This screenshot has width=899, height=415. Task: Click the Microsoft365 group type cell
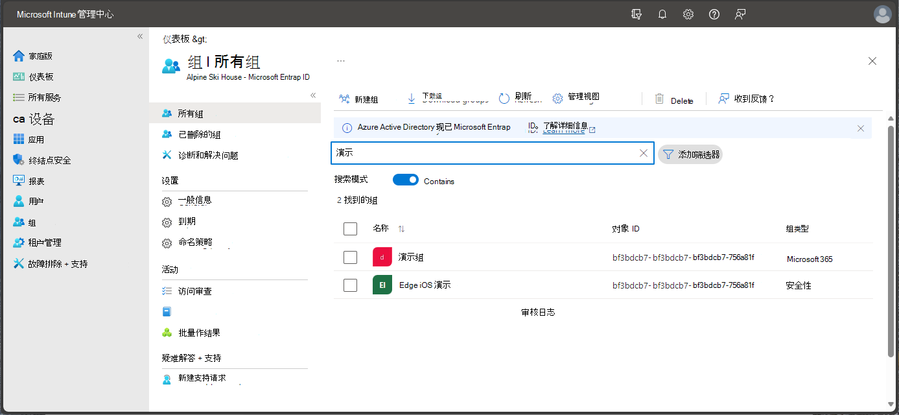pos(810,259)
